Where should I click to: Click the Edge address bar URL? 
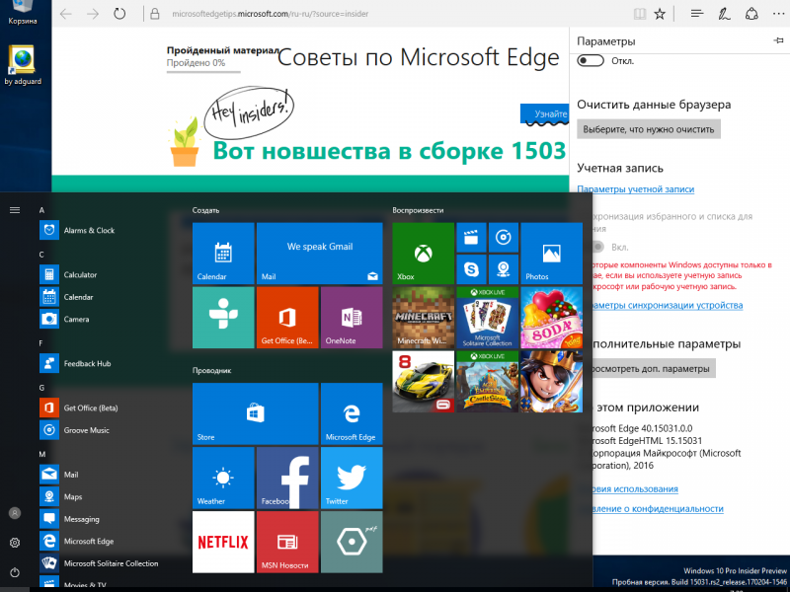click(x=270, y=14)
